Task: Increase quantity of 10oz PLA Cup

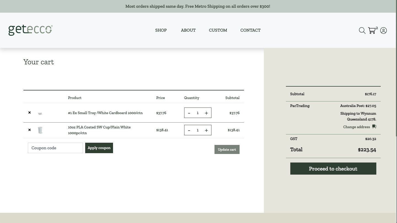Action: [206, 130]
